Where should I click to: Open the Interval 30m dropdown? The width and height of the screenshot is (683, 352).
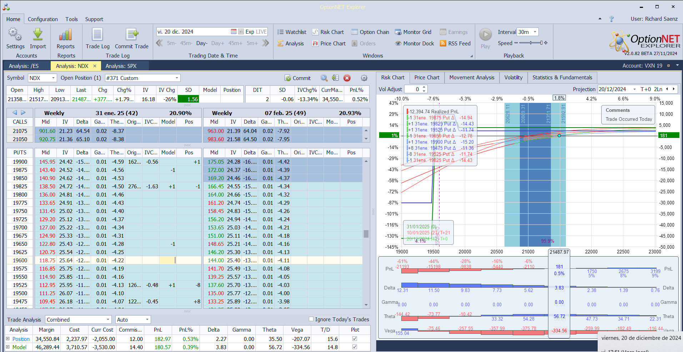(x=535, y=32)
